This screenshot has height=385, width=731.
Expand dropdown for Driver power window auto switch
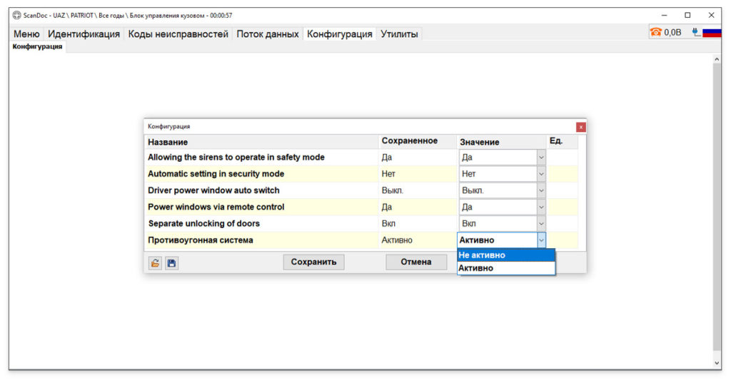pyautogui.click(x=541, y=190)
